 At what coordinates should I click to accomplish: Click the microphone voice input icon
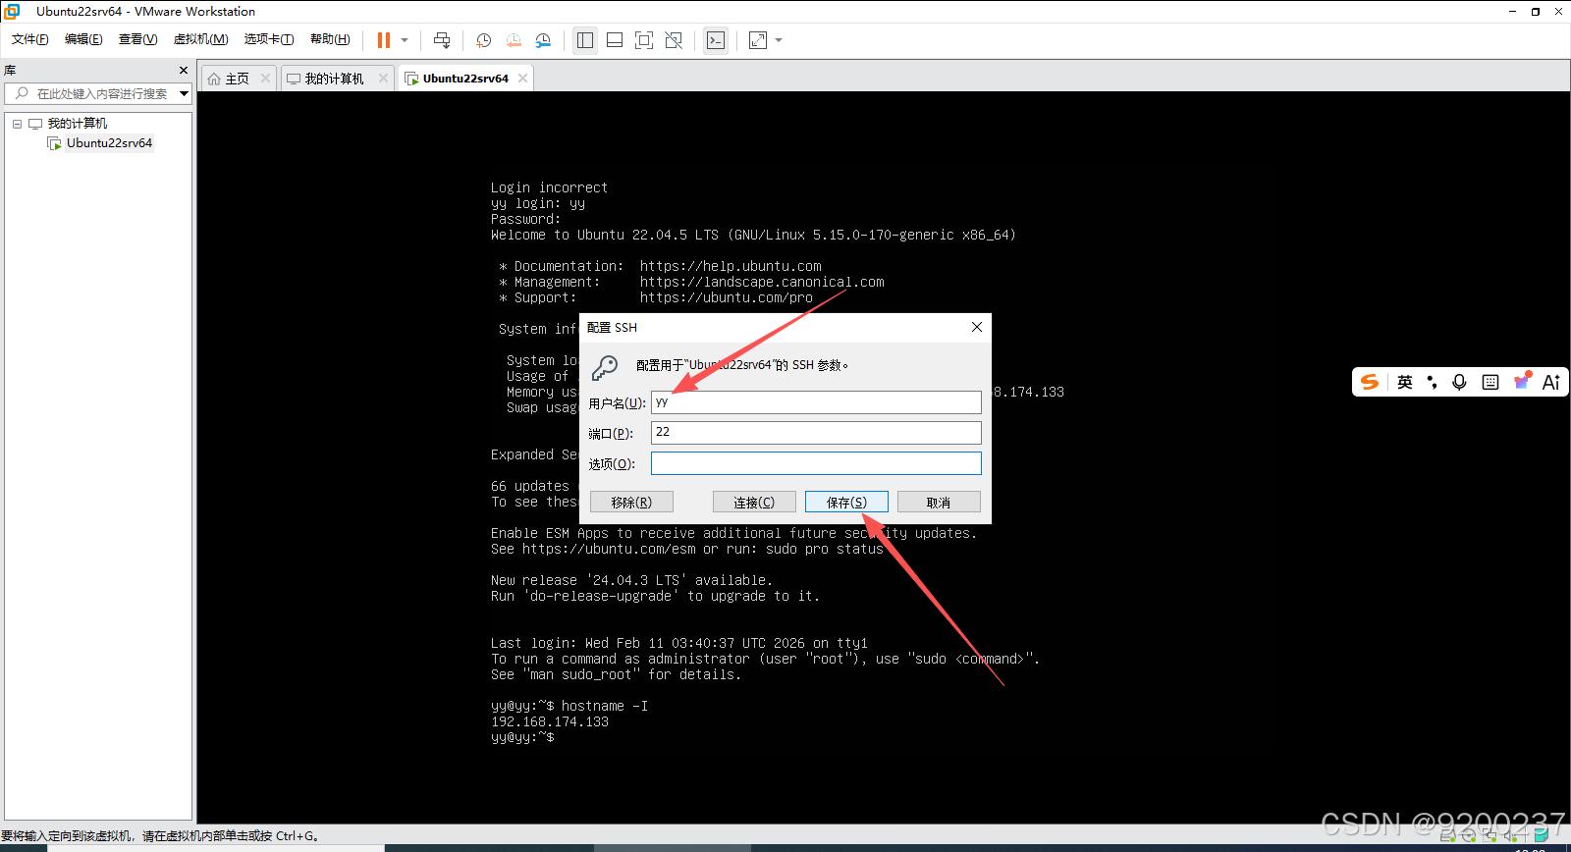[1460, 382]
